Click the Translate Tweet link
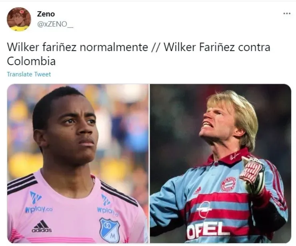The image size is (296, 246). 29,74
